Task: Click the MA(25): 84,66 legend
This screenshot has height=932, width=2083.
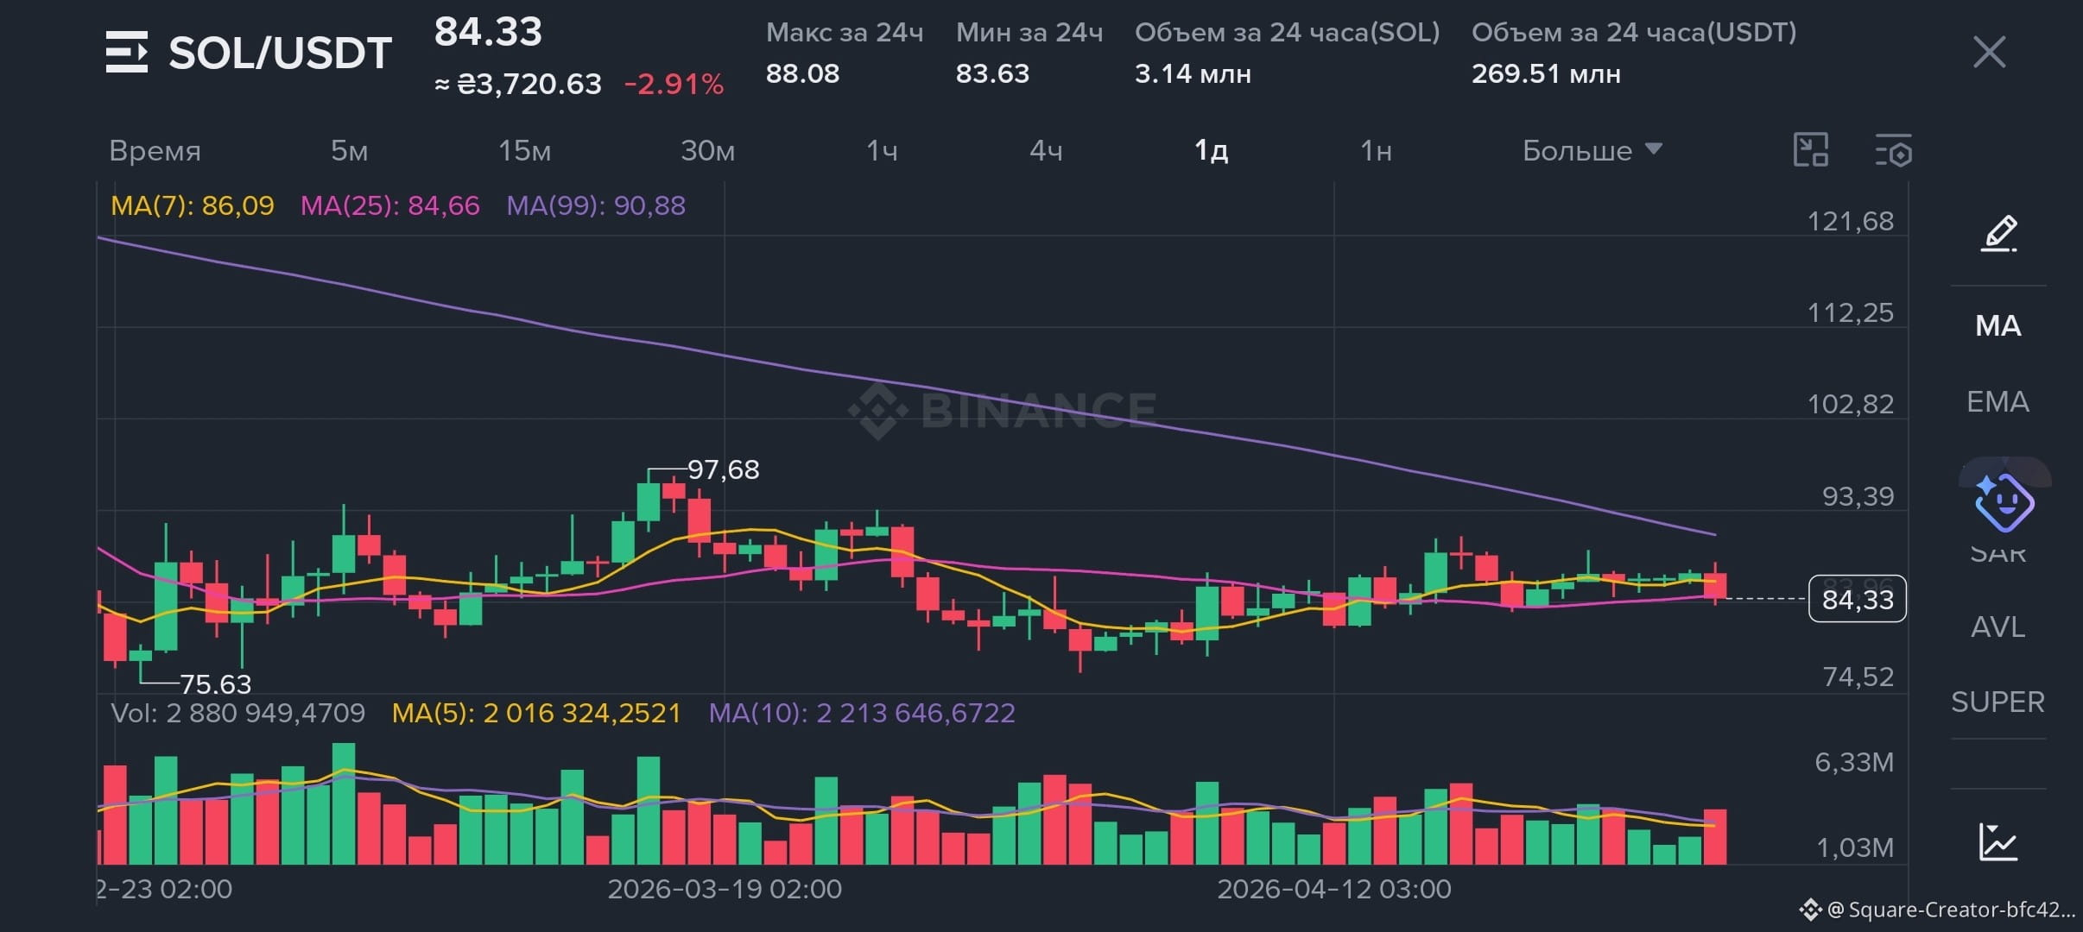Action: tap(389, 205)
